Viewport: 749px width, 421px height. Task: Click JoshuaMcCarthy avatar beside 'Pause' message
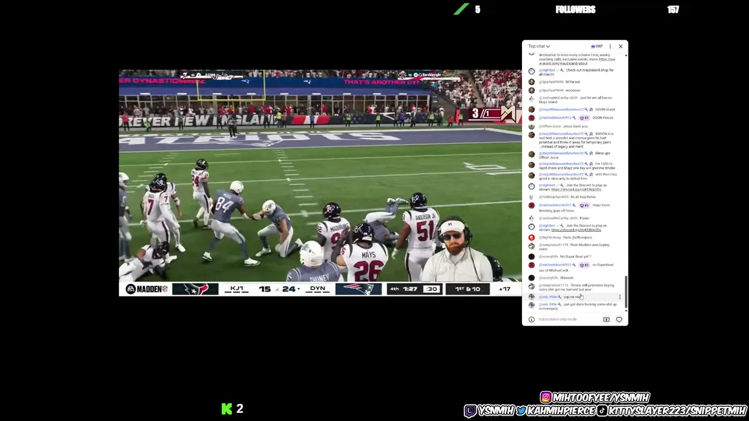coord(531,218)
